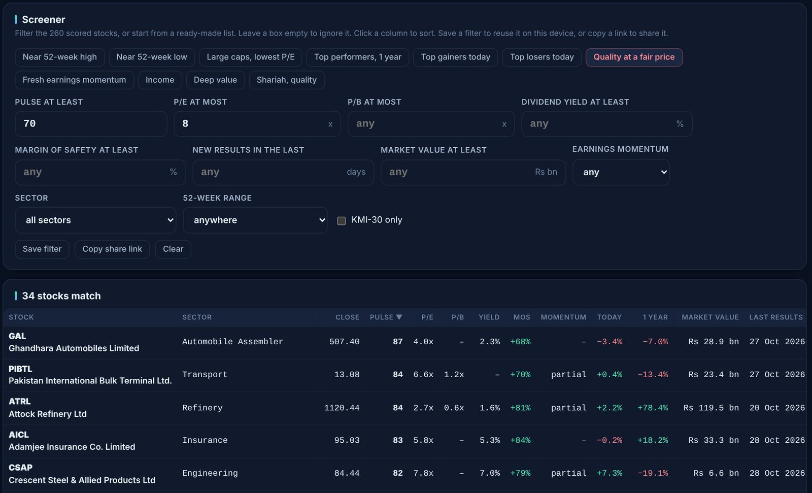This screenshot has height=493, width=812.
Task: Focus the P/E at most input field
Action: [257, 124]
